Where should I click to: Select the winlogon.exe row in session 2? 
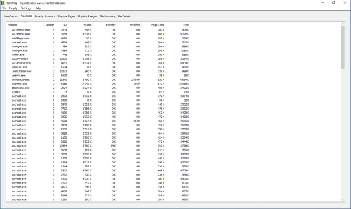tap(98, 51)
